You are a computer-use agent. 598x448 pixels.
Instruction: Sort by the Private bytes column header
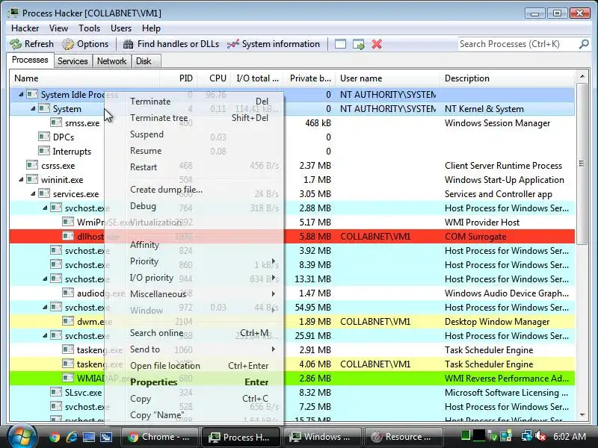(310, 78)
